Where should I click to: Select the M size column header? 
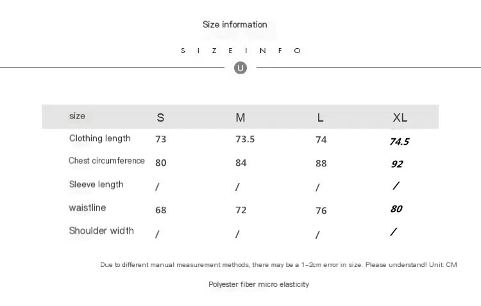(x=240, y=117)
